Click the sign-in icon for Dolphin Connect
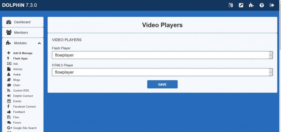The image size is (281, 132). [9, 96]
